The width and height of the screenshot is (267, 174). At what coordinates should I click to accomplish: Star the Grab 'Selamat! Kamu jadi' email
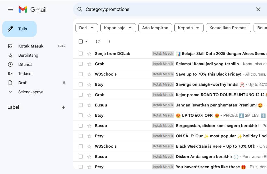tap(89, 64)
